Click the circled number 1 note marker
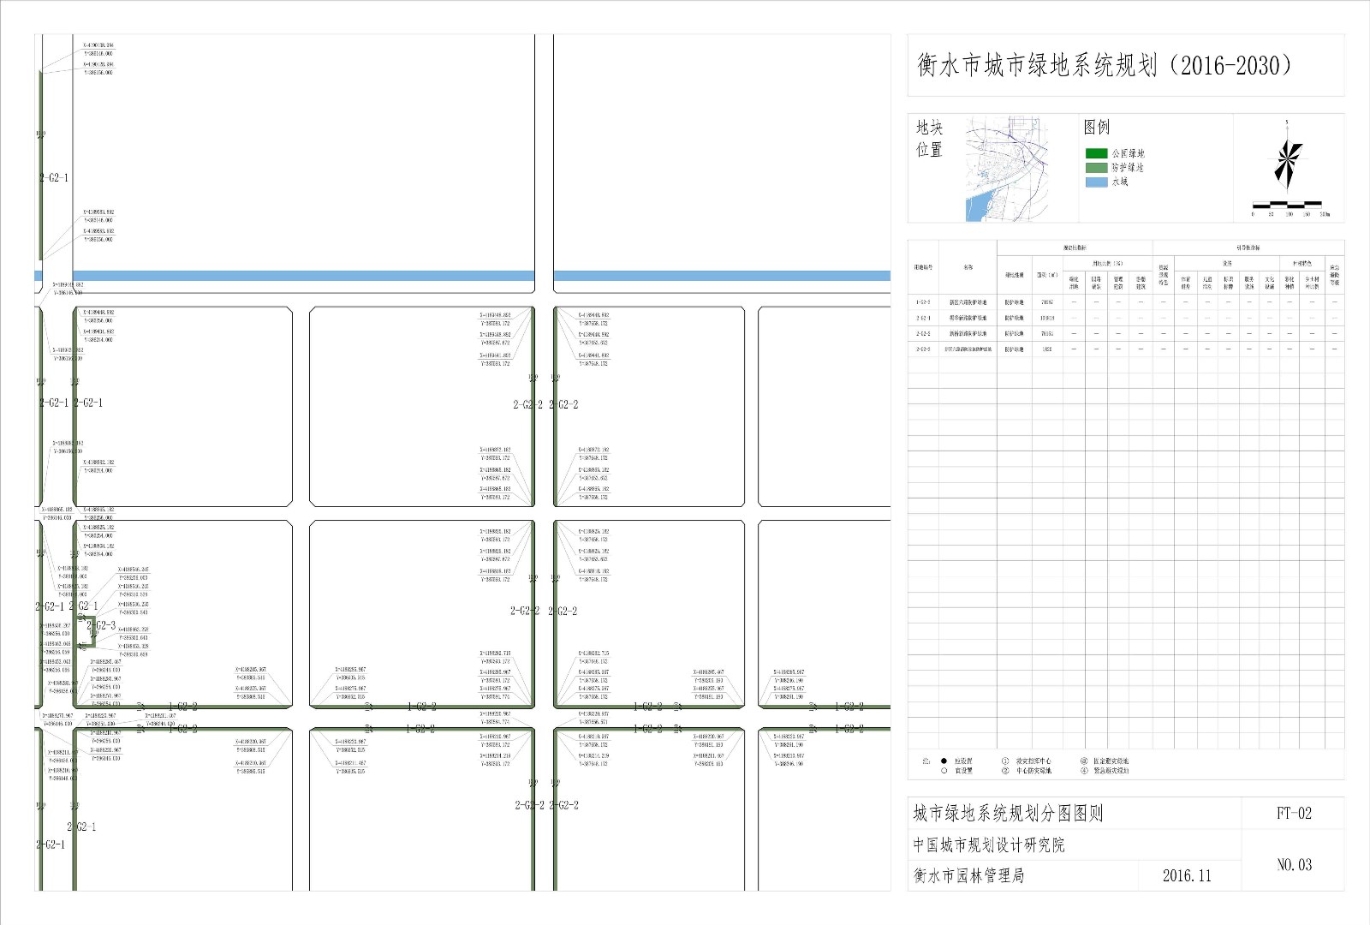This screenshot has width=1370, height=925. (x=1005, y=761)
